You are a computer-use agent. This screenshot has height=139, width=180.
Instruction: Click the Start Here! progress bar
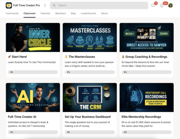click(33, 72)
